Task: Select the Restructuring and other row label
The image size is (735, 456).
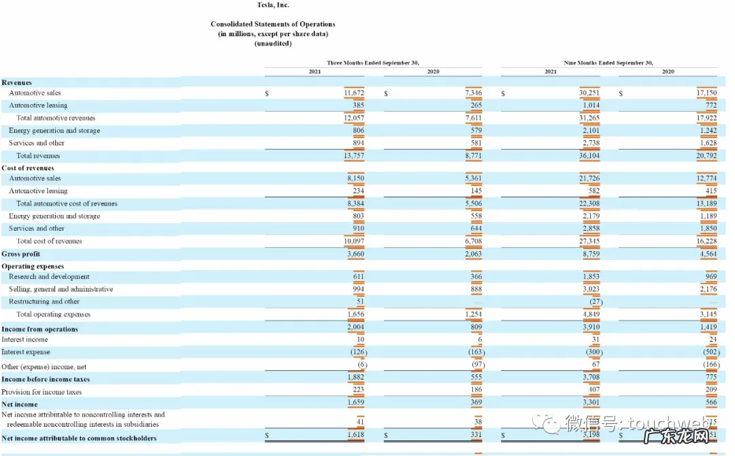Action: pyautogui.click(x=44, y=302)
